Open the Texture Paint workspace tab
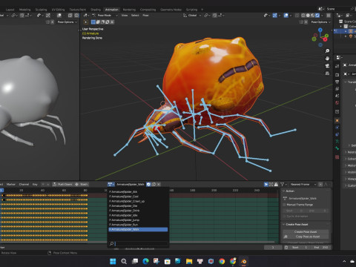 pos(78,10)
